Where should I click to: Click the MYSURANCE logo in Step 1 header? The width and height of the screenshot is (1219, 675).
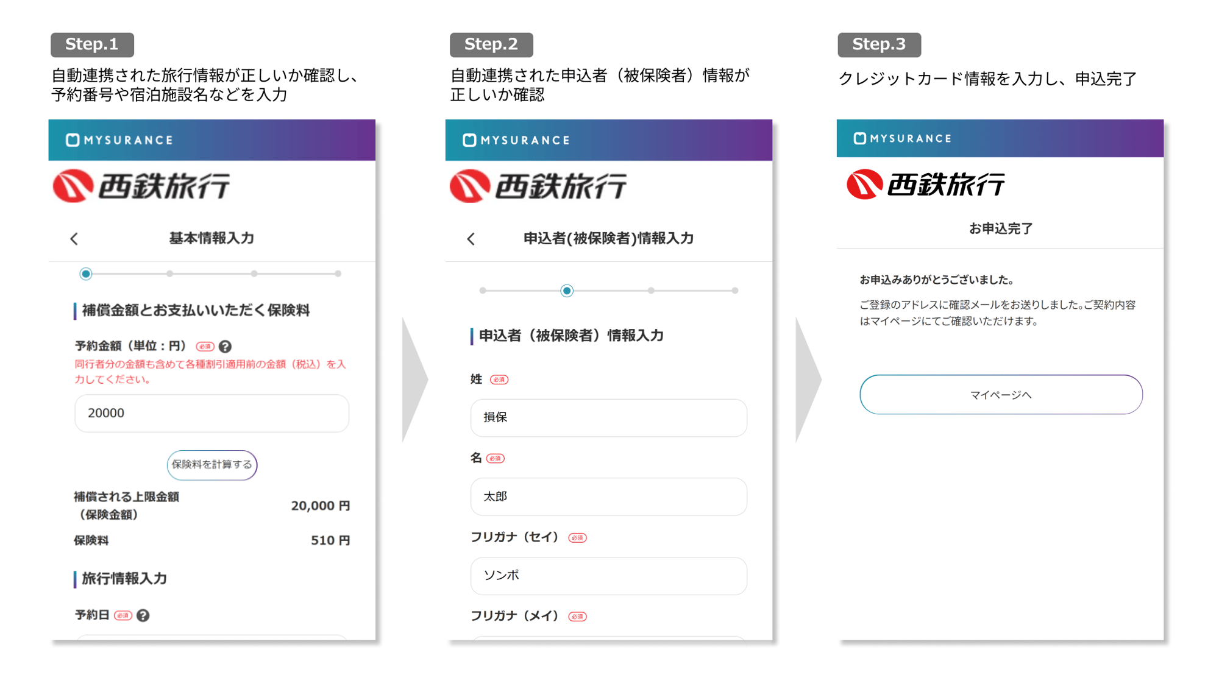tap(119, 140)
